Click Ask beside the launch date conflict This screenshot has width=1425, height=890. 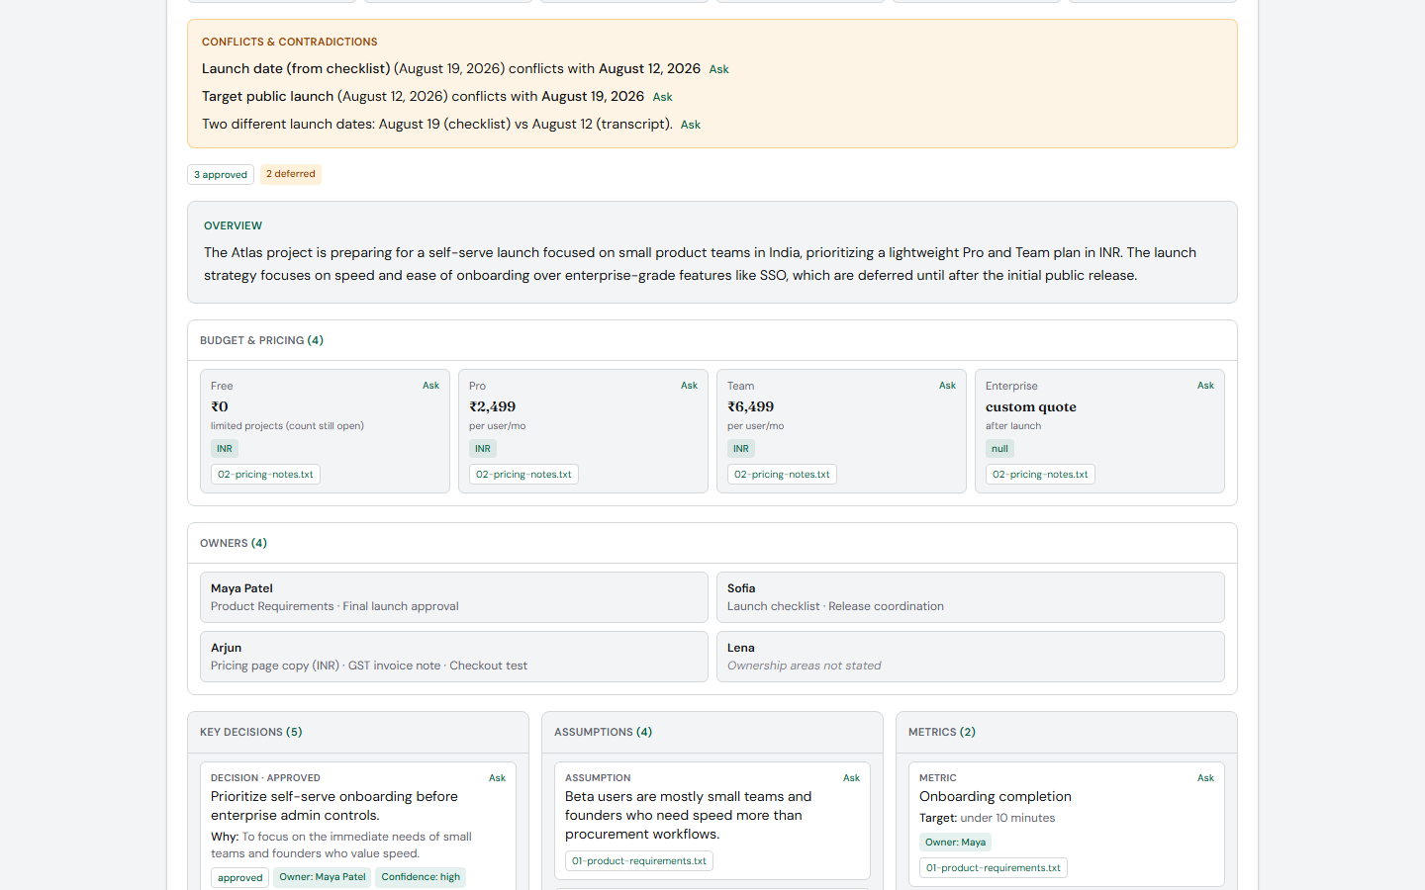[x=718, y=69]
